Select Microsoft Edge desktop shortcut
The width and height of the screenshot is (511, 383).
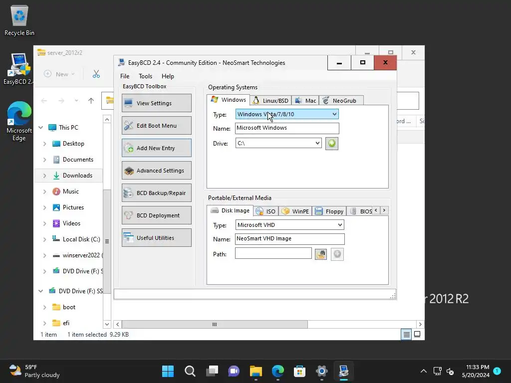19,121
